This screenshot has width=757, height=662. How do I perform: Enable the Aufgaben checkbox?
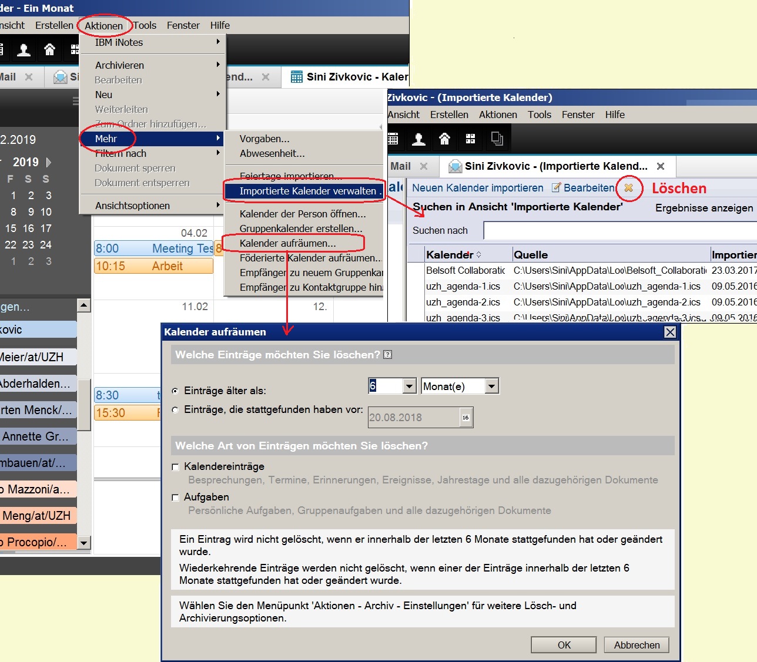coord(175,498)
